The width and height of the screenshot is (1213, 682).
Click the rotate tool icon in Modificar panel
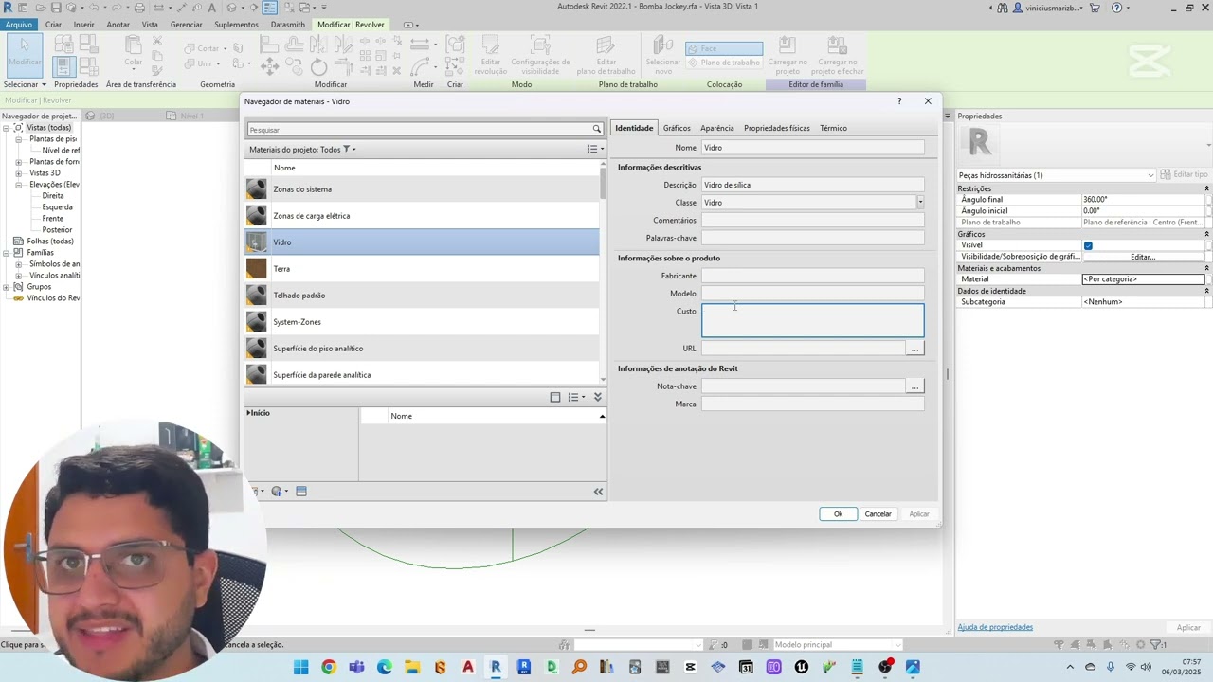318,66
